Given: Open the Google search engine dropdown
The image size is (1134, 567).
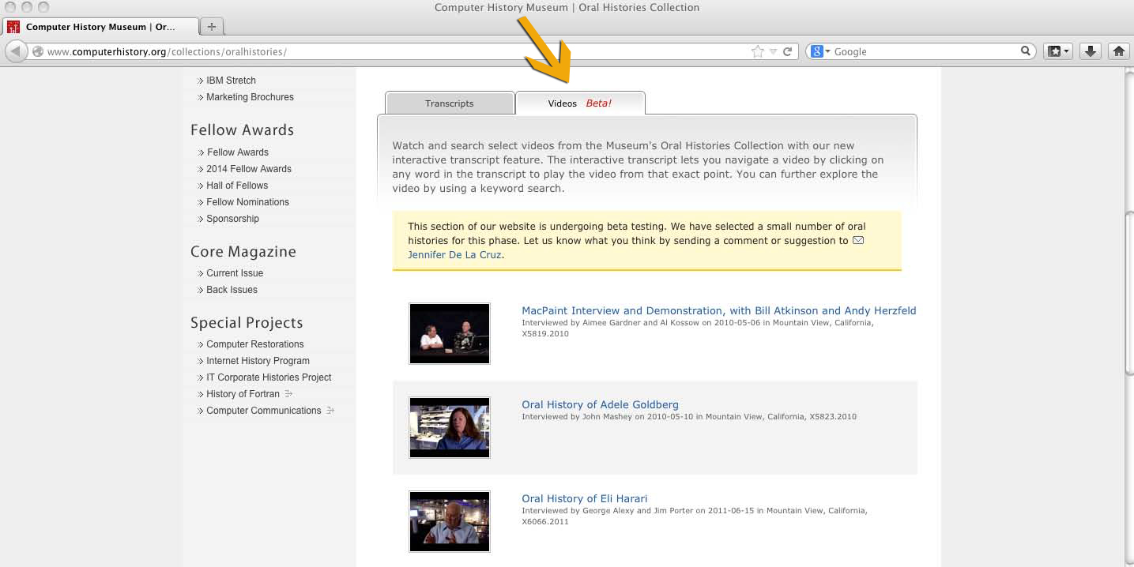Looking at the screenshot, I should pyautogui.click(x=820, y=51).
